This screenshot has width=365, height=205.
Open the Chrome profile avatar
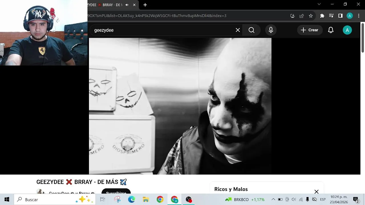350,16
